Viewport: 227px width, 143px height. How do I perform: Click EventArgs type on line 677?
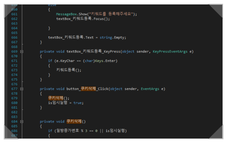click(150, 89)
